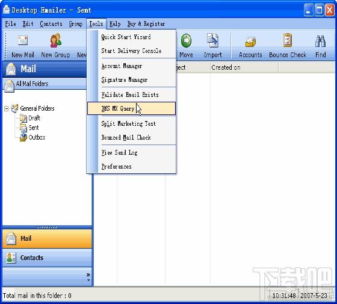Click the Sent folder icon
Image resolution: width=337 pixels, height=304 pixels.
[x=23, y=128]
